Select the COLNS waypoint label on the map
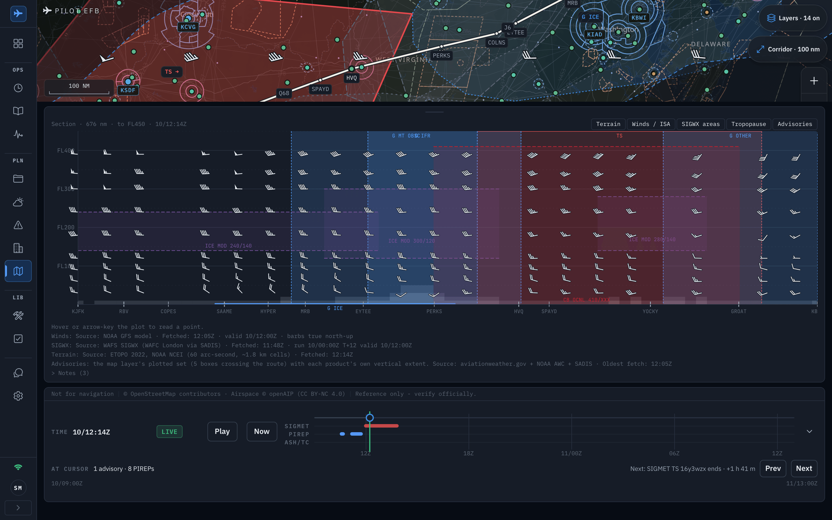Image resolution: width=832 pixels, height=520 pixels. (496, 43)
